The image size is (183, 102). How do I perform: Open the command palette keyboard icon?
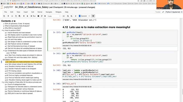point(63,16)
